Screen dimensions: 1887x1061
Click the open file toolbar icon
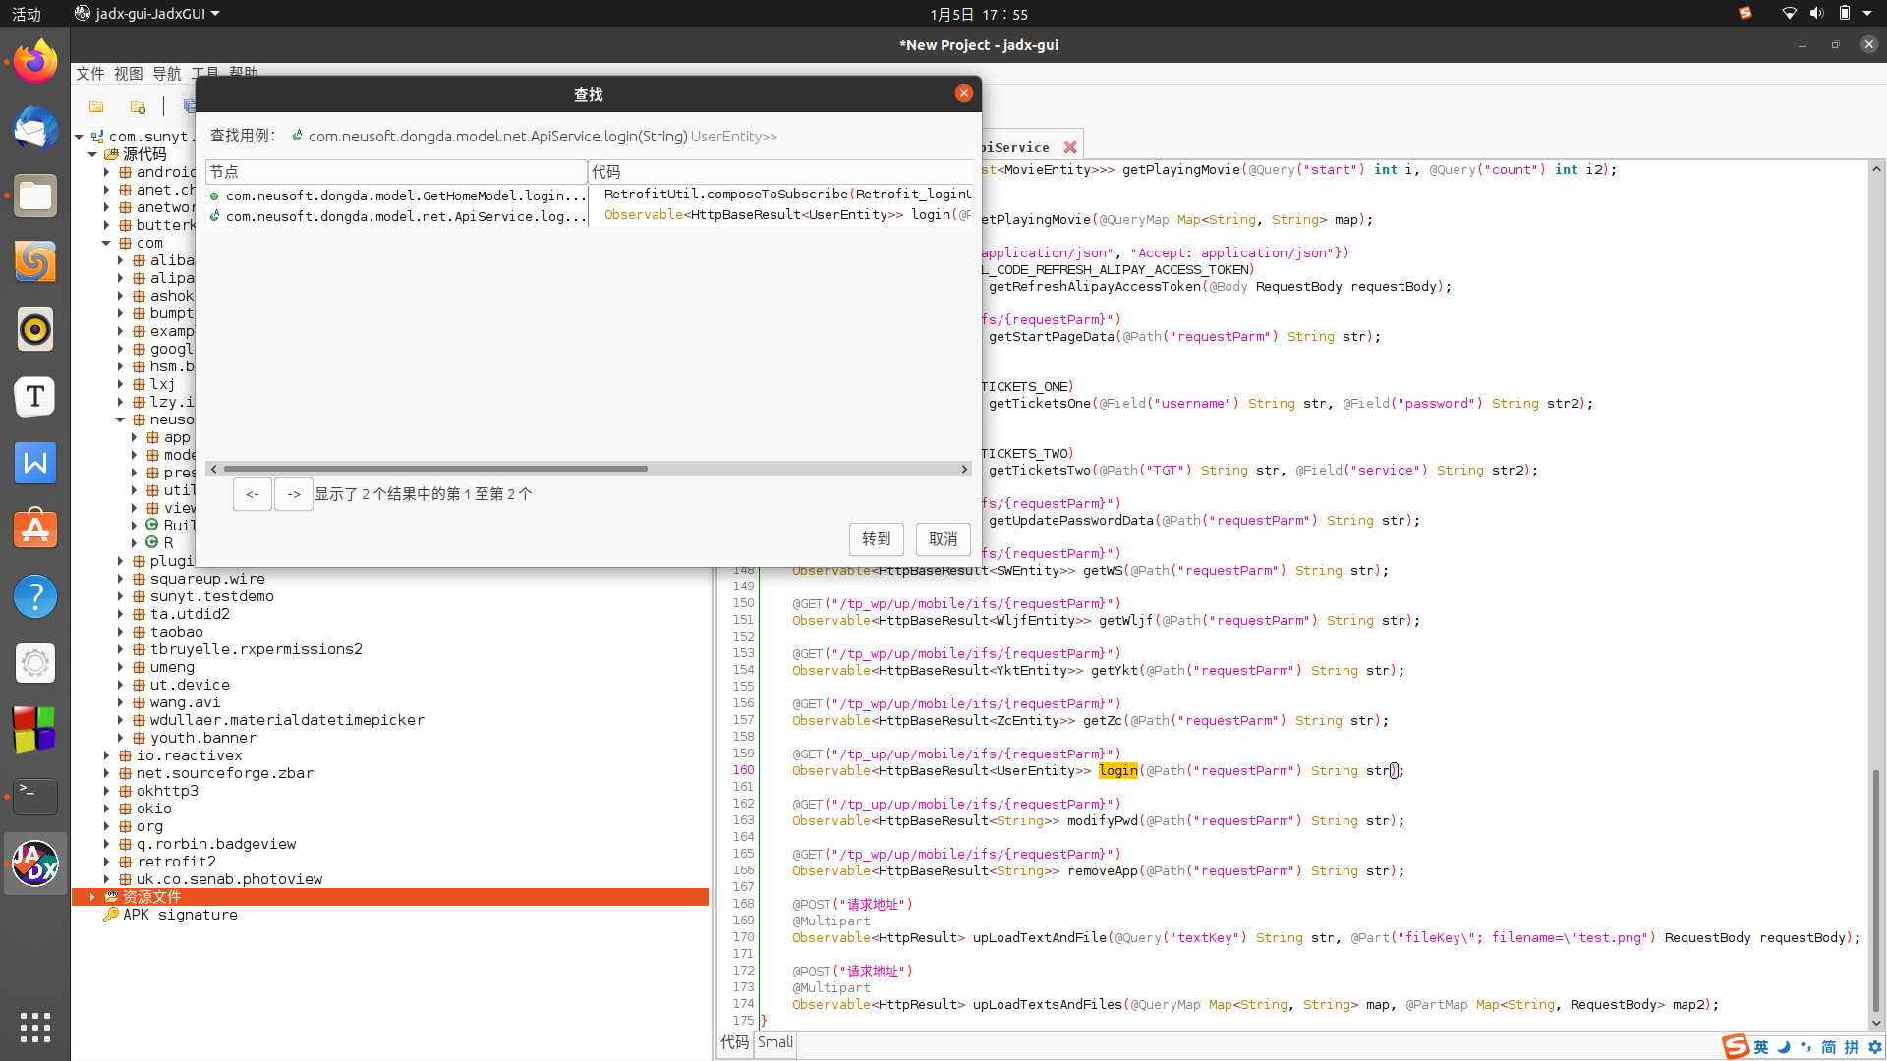(x=96, y=106)
